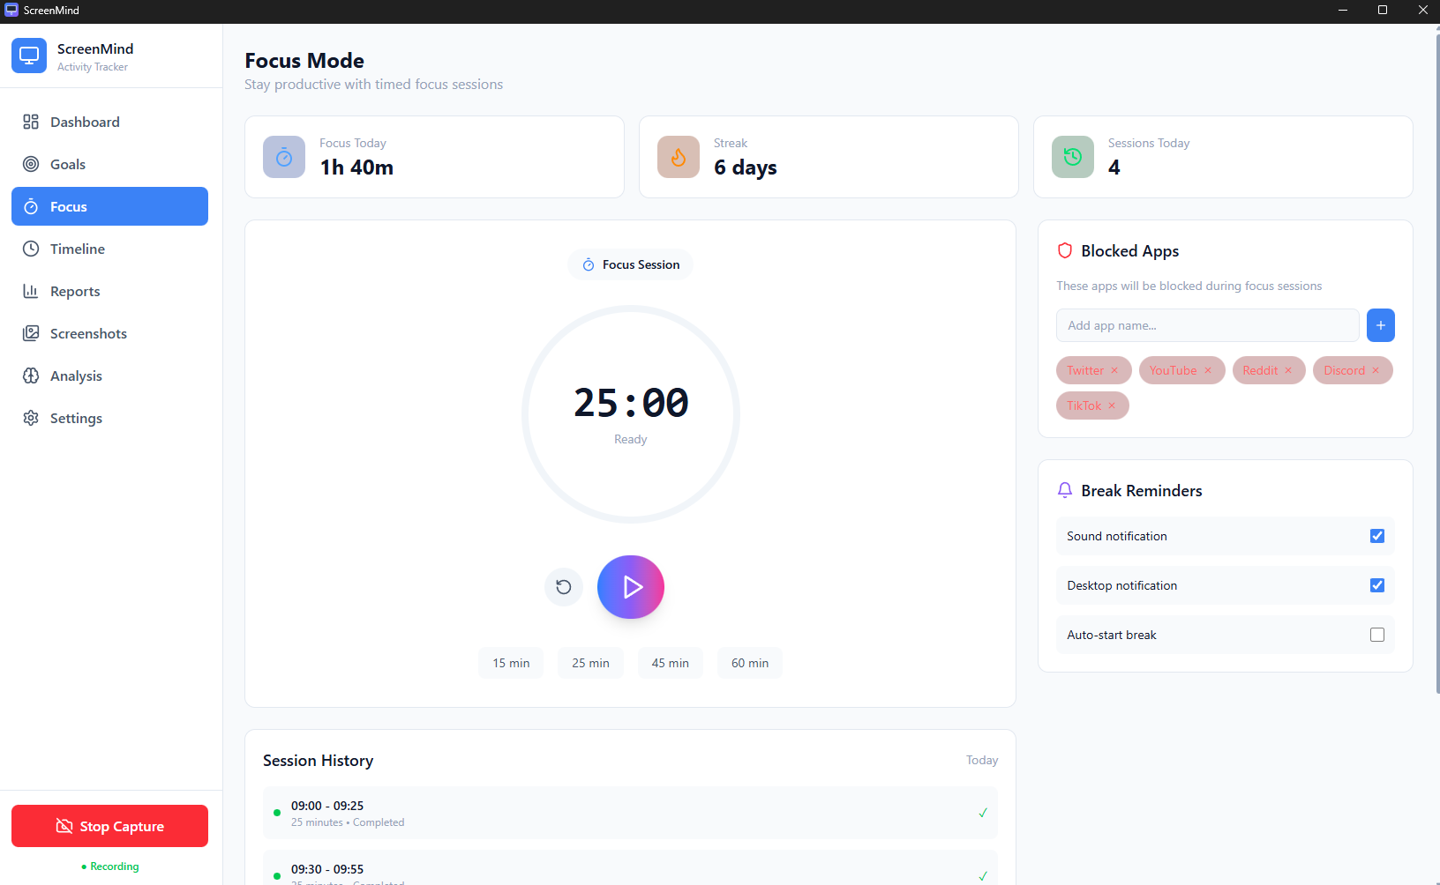Viewport: 1440px width, 885px height.
Task: Open Screenshots section
Action: 88,333
